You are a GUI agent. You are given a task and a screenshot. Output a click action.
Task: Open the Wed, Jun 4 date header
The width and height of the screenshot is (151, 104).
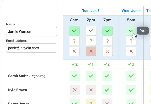coord(131,11)
